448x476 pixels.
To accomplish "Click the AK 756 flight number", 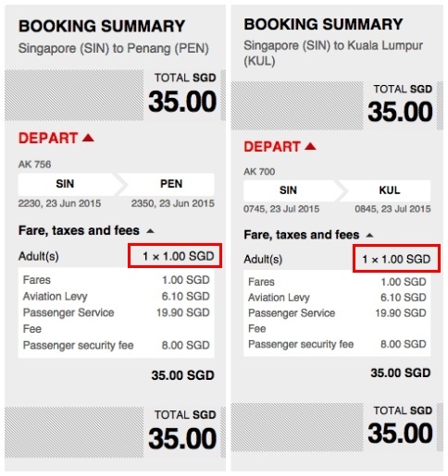I will 34,165.
